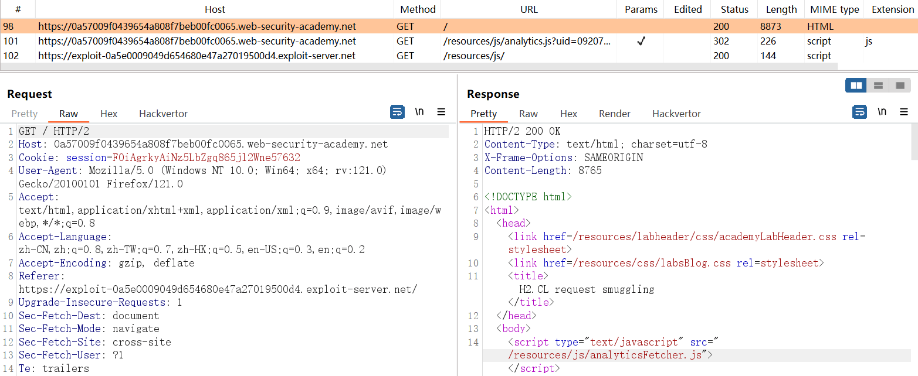Image resolution: width=918 pixels, height=376 pixels.
Task: Open the Hackvertor tab in the Request panel
Action: tap(163, 114)
